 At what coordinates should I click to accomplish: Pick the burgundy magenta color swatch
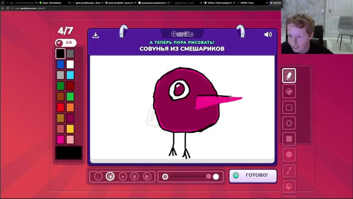[x=70, y=118]
